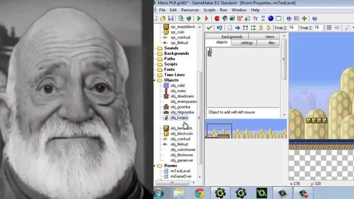
Task: Open the Run menu
Action: click(223, 10)
